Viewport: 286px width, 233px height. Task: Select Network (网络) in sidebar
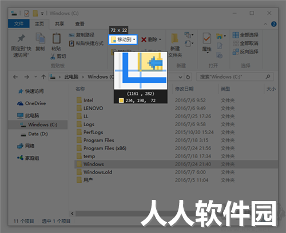click(x=30, y=146)
